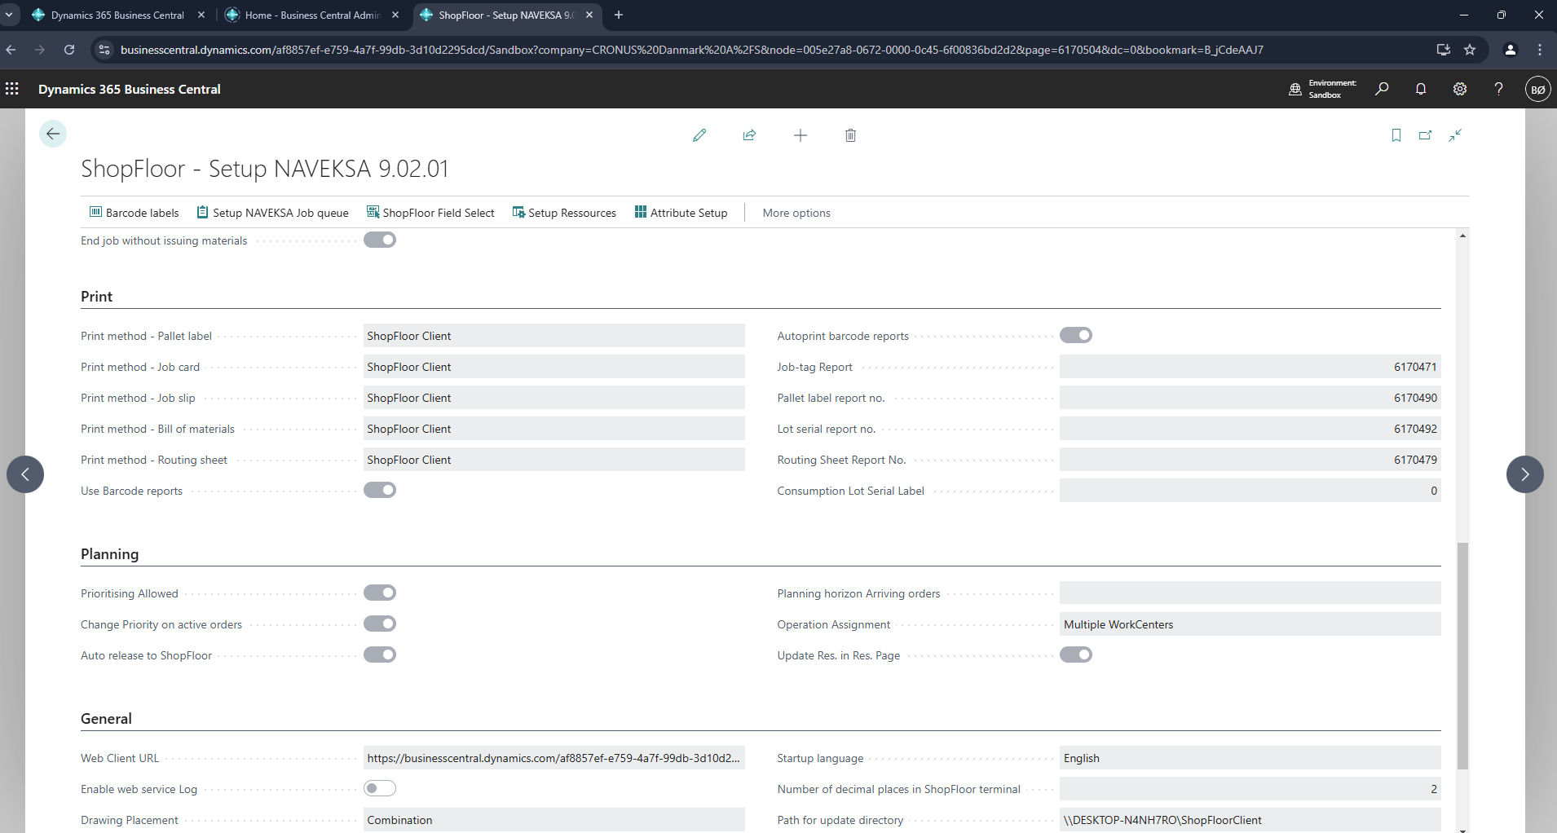Open the share icon menu
Viewport: 1557px width, 833px height.
[x=749, y=135]
